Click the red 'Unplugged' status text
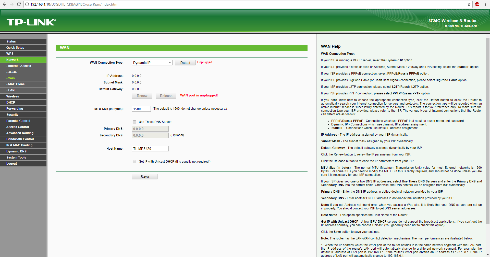Viewport: 490px width, 257px height. 205,62
